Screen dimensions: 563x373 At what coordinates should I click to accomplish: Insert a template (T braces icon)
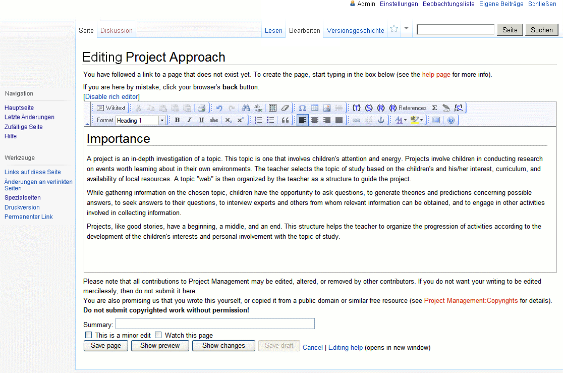pos(357,108)
